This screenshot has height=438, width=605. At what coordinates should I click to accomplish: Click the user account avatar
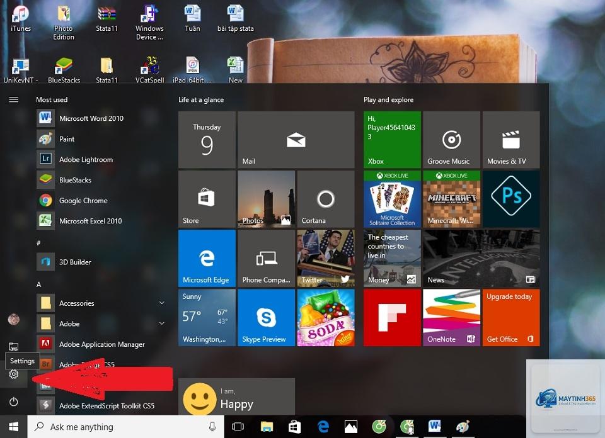pyautogui.click(x=13, y=319)
